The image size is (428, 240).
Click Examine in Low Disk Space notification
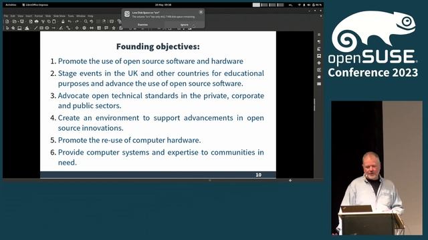[x=142, y=25]
